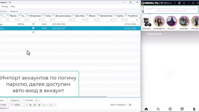Click filter icon on Дата регистрации column

click(53, 16)
